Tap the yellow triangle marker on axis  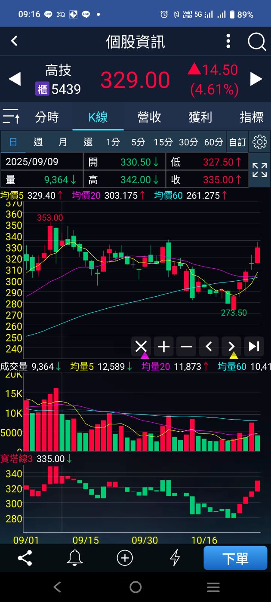click(x=234, y=355)
